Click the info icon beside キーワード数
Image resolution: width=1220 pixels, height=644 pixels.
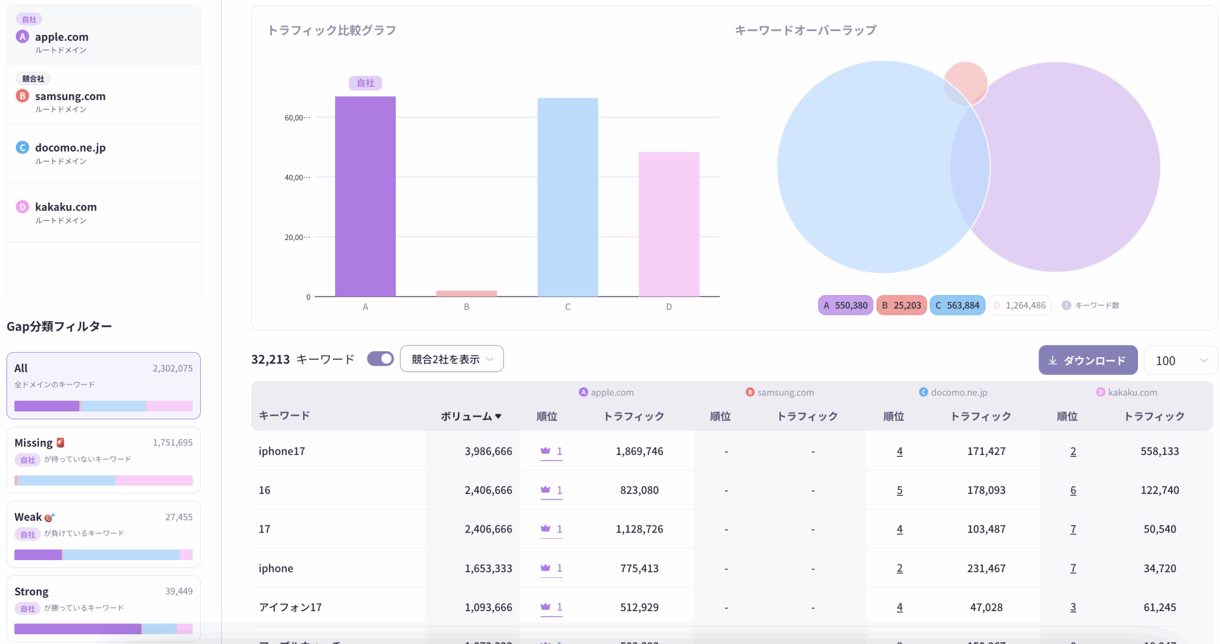coord(1066,305)
